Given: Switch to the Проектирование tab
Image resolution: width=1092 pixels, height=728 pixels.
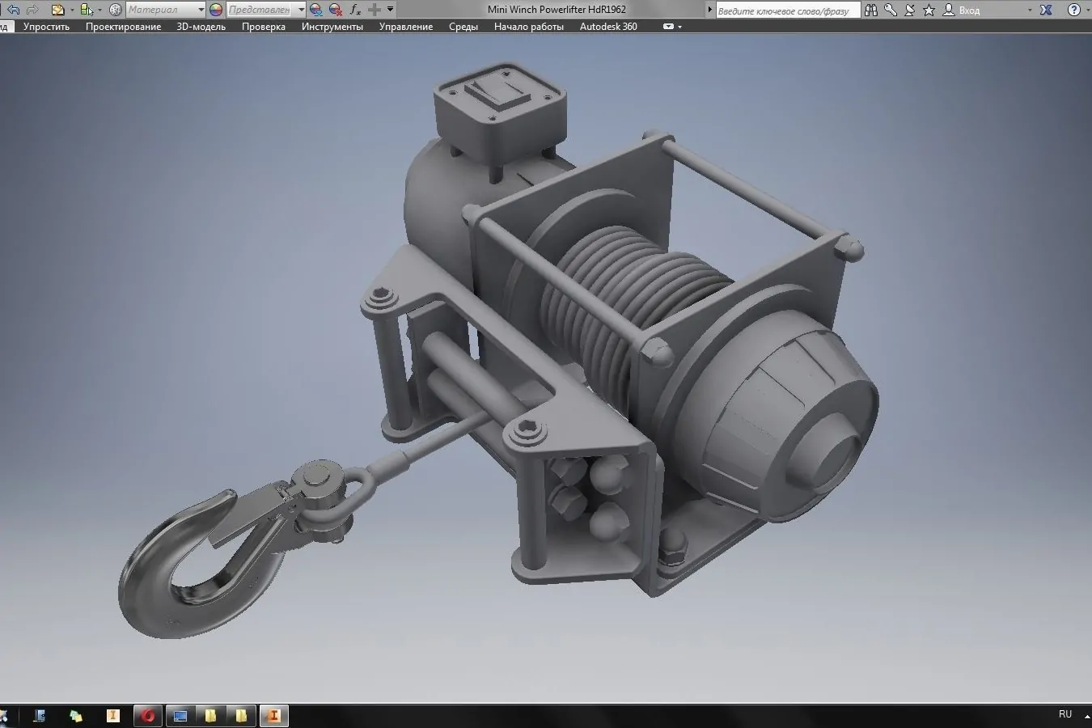Looking at the screenshot, I should click(123, 27).
